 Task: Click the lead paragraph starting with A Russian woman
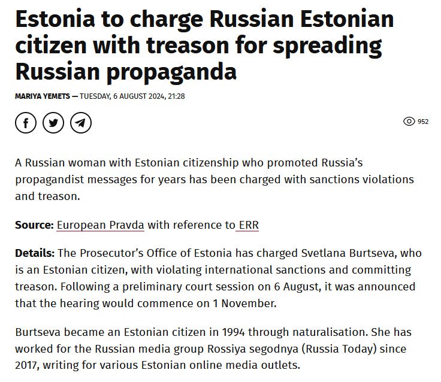[x=215, y=180]
